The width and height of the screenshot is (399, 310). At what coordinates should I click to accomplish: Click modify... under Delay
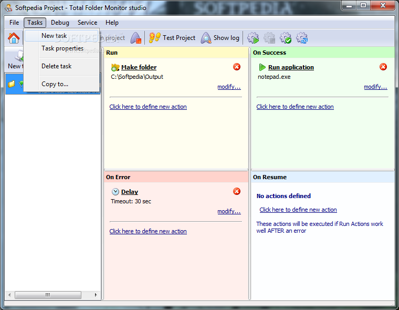click(x=229, y=211)
